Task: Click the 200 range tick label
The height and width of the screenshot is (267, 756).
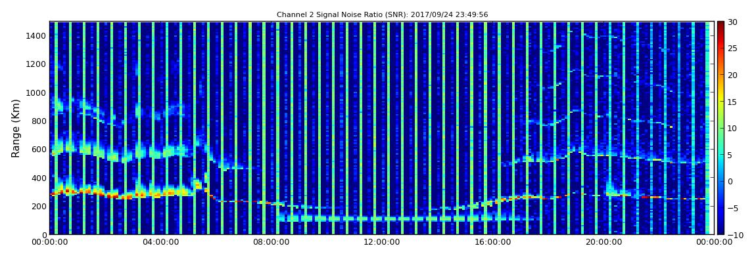Action: click(39, 207)
